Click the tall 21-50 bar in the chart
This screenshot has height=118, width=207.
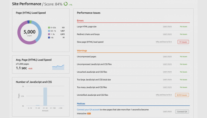click(x=45, y=96)
